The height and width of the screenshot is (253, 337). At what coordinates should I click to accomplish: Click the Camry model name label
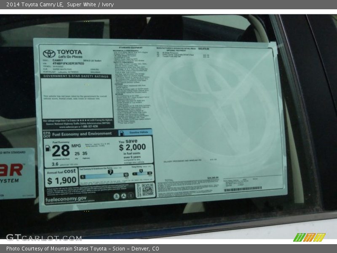coord(56,59)
